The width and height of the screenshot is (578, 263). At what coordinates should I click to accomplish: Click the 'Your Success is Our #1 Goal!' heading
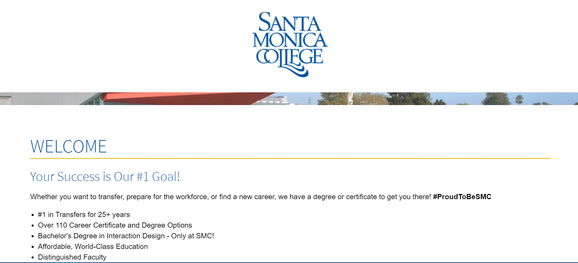[x=105, y=176]
